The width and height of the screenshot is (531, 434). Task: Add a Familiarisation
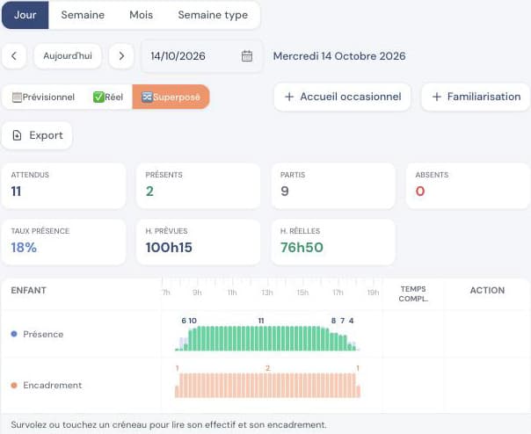pos(476,98)
